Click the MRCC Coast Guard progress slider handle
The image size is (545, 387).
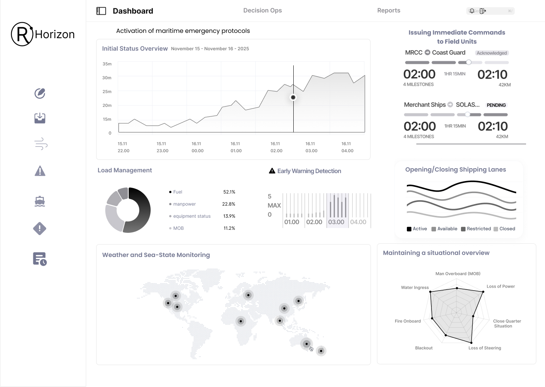[469, 62]
